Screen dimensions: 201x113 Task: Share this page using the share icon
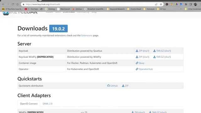coord(156,4)
